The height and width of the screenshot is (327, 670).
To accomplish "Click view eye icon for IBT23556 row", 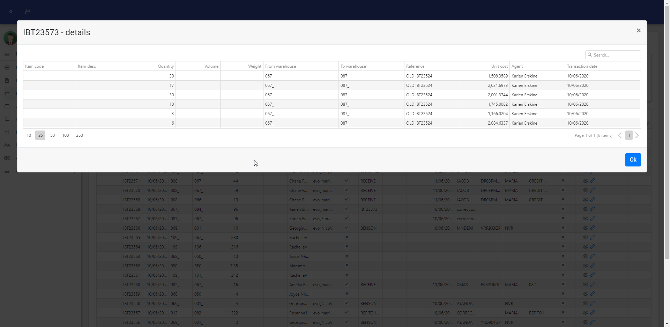I will (585, 322).
